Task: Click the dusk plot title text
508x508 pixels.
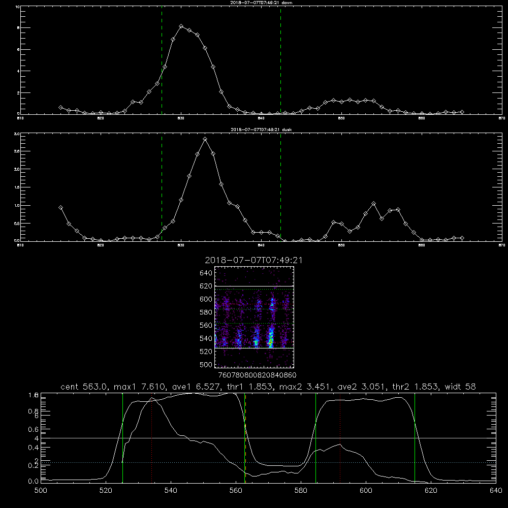Action: 261,130
